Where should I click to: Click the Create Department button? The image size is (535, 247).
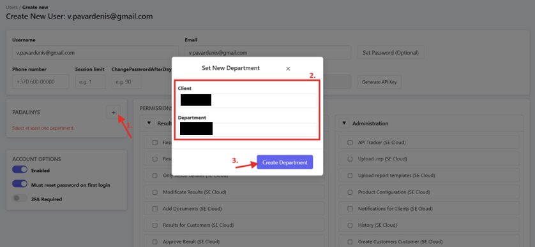pos(285,162)
